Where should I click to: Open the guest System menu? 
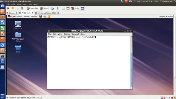34,16
